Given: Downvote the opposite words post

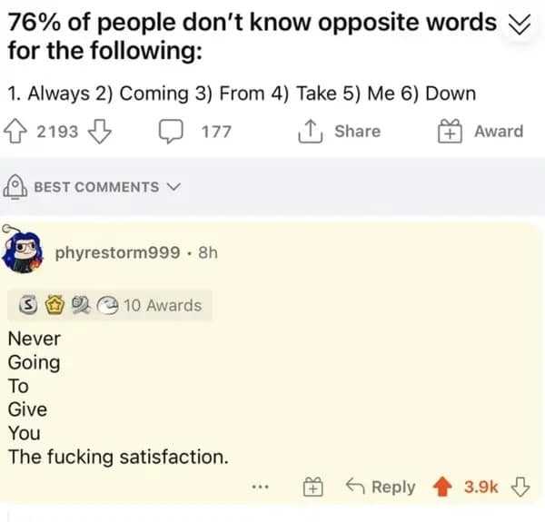Looking at the screenshot, I should coord(102,132).
